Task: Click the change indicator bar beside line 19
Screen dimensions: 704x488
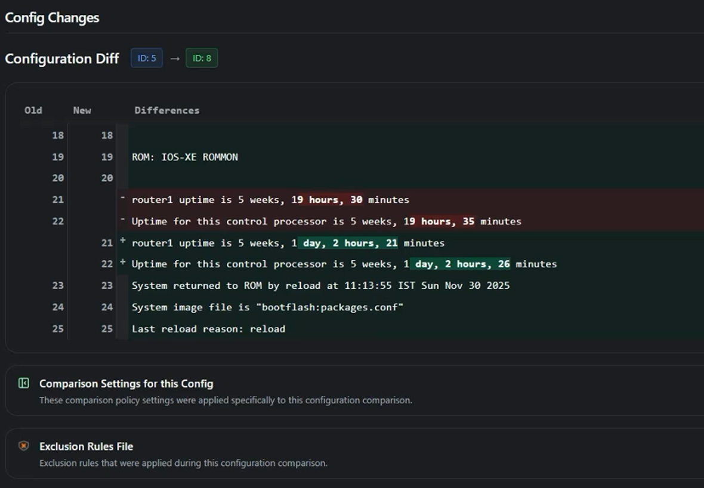Action: [x=122, y=157]
